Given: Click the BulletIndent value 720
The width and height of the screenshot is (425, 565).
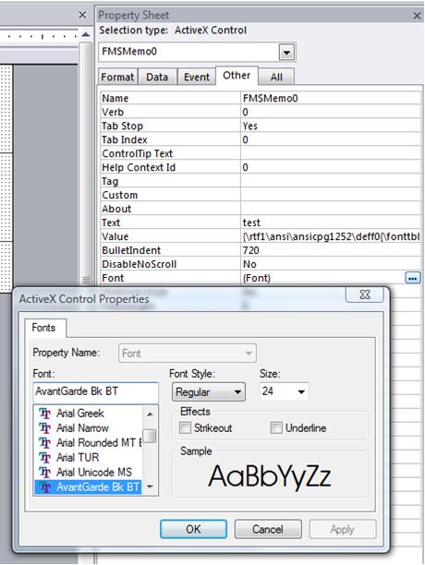Looking at the screenshot, I should point(331,250).
